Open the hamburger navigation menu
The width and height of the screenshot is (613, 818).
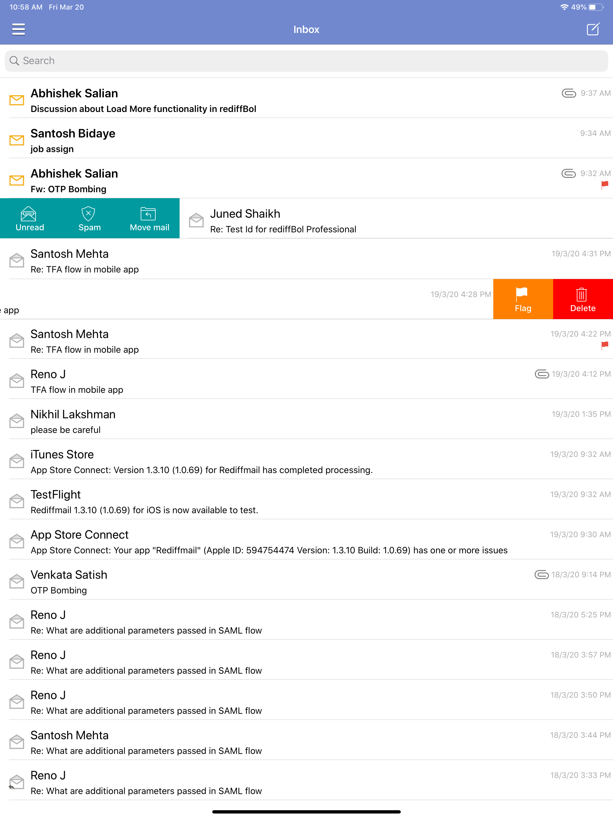tap(19, 29)
